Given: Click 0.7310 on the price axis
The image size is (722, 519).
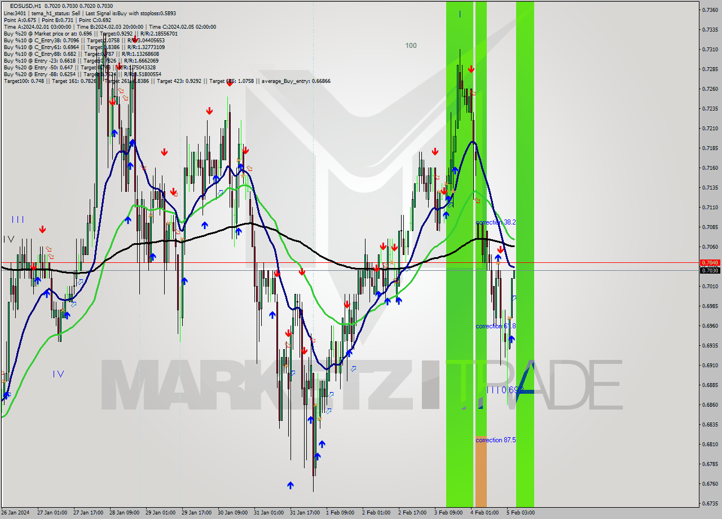Looking at the screenshot, I should [x=709, y=49].
